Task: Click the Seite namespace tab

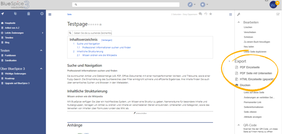Action: tap(69, 14)
